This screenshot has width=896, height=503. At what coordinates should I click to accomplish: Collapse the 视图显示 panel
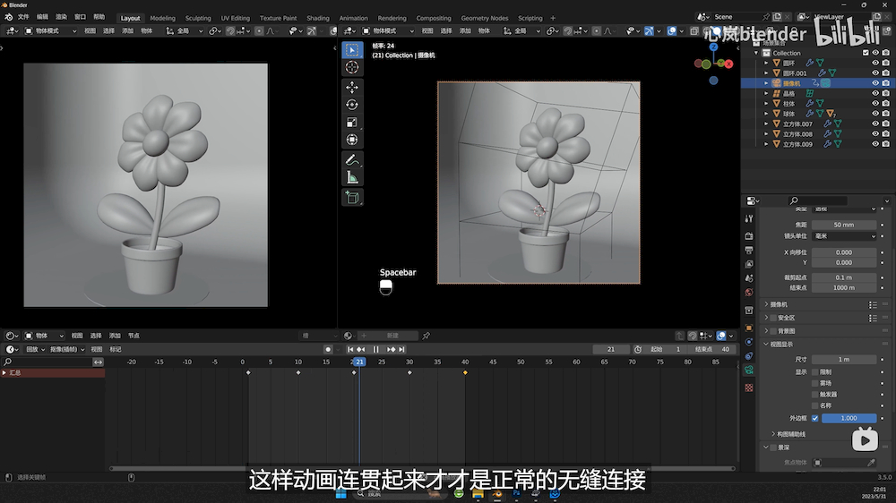767,345
